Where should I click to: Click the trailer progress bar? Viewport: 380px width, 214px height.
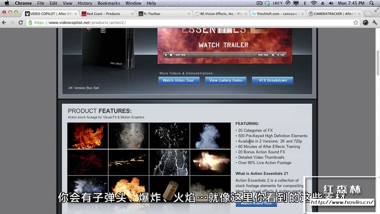click(221, 55)
